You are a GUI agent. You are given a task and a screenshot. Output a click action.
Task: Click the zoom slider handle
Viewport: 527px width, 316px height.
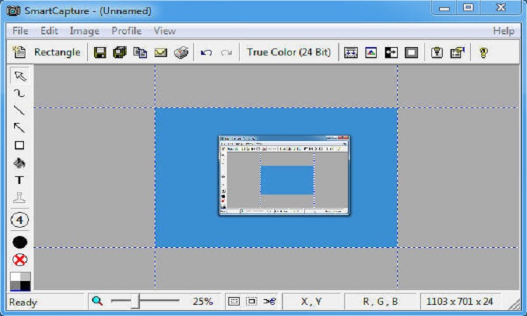(x=135, y=301)
